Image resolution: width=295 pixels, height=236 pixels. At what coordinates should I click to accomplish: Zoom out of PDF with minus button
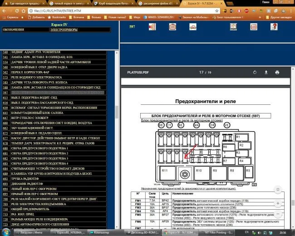[x=277, y=216]
